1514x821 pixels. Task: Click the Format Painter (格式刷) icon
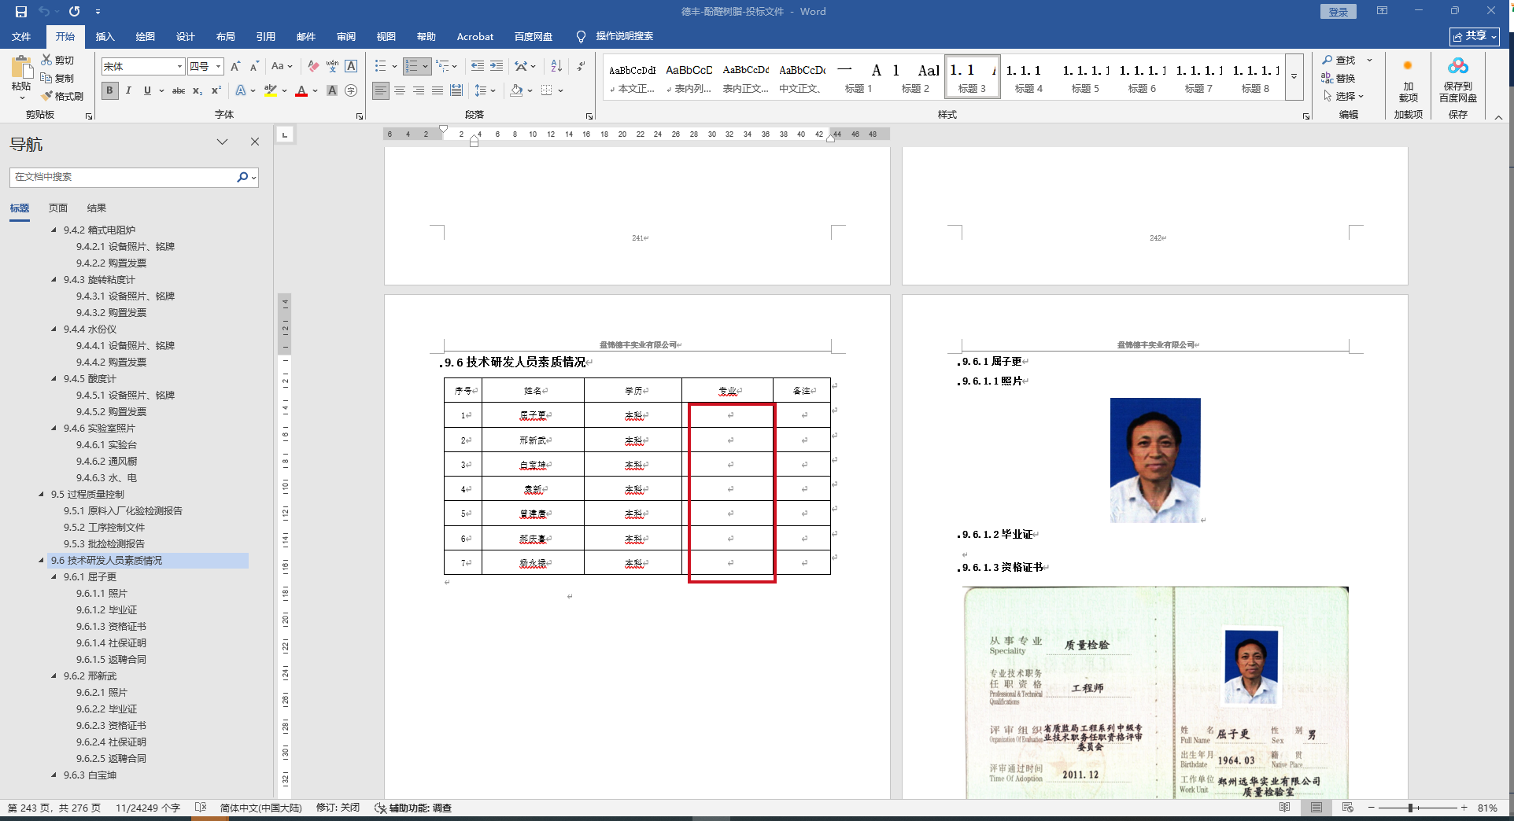62,96
